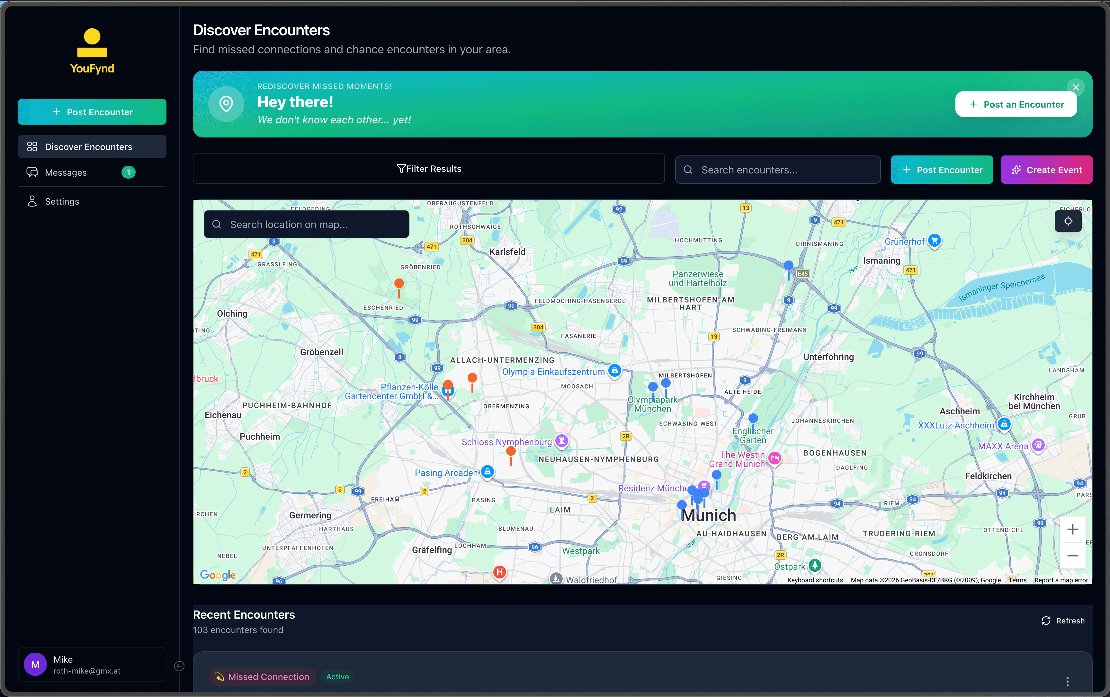Click the Grünerhof shopping cart icon
This screenshot has height=697, width=1110.
coord(934,241)
